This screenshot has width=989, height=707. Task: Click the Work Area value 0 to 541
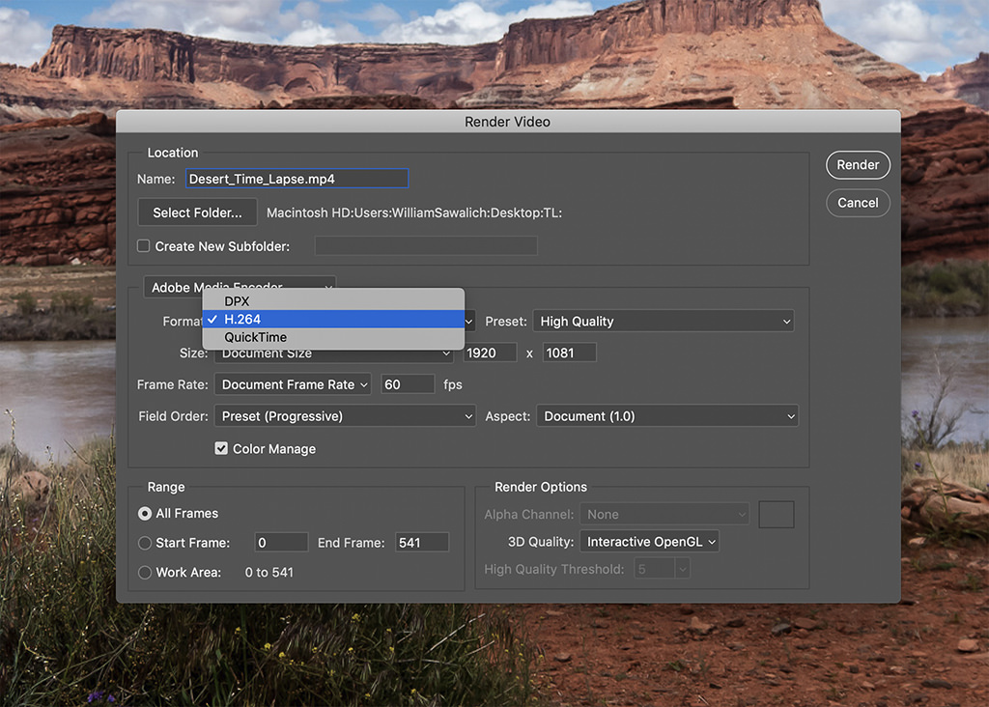(268, 572)
